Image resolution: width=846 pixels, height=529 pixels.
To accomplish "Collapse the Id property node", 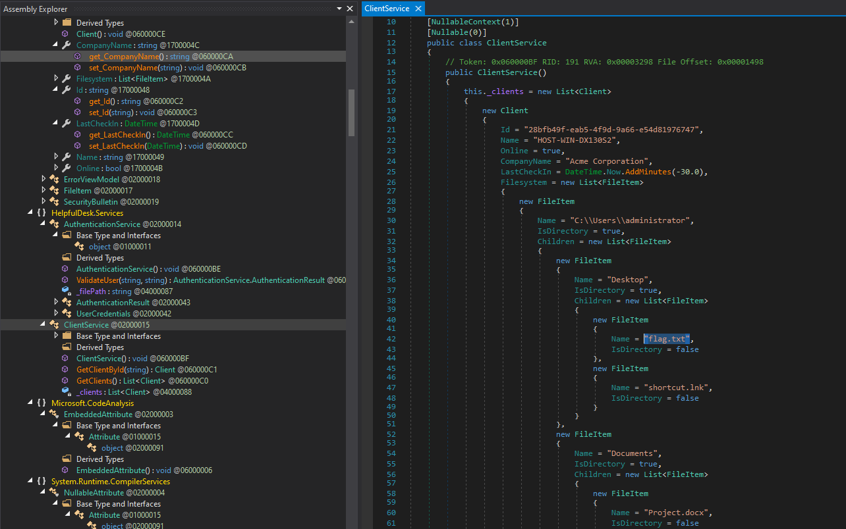I will click(x=56, y=90).
